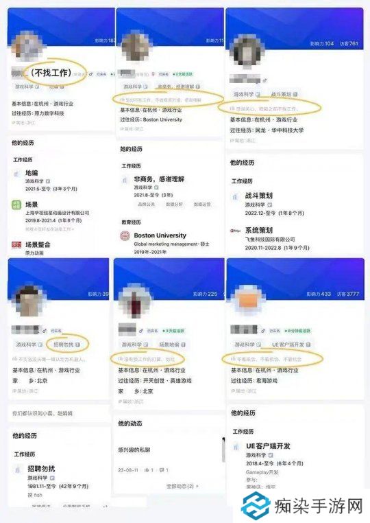Like the 23-08-11 post with thumbs-up
The image size is (370, 523).
click(149, 470)
